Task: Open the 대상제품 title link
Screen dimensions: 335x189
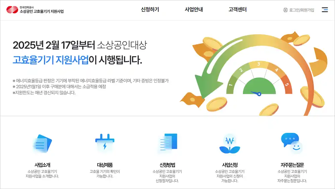Action: click(x=105, y=165)
